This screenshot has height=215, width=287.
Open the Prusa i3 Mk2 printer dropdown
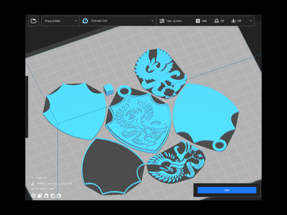point(60,21)
